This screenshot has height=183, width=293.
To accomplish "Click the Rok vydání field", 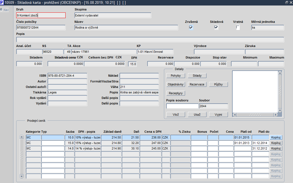I will pos(67,98).
